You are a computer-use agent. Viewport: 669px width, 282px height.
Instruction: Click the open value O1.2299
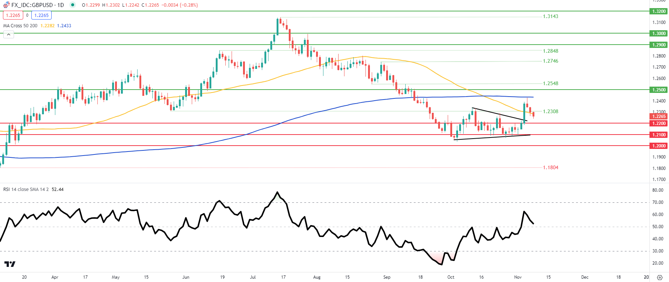click(x=91, y=5)
